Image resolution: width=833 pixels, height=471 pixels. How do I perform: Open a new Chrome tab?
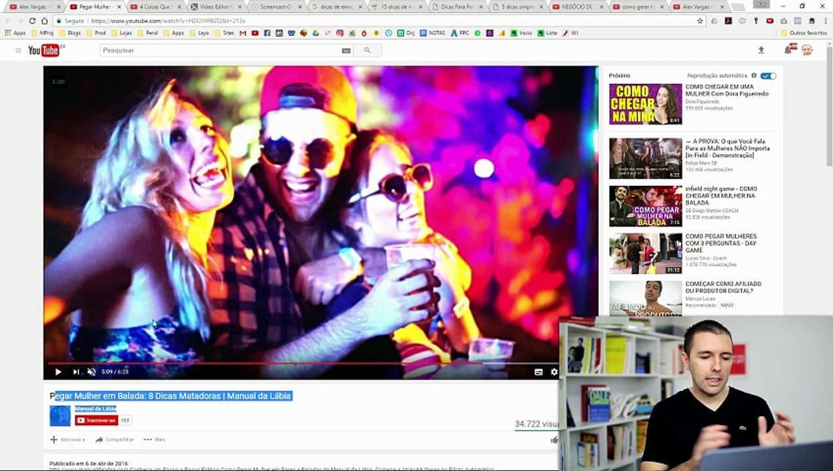point(737,7)
